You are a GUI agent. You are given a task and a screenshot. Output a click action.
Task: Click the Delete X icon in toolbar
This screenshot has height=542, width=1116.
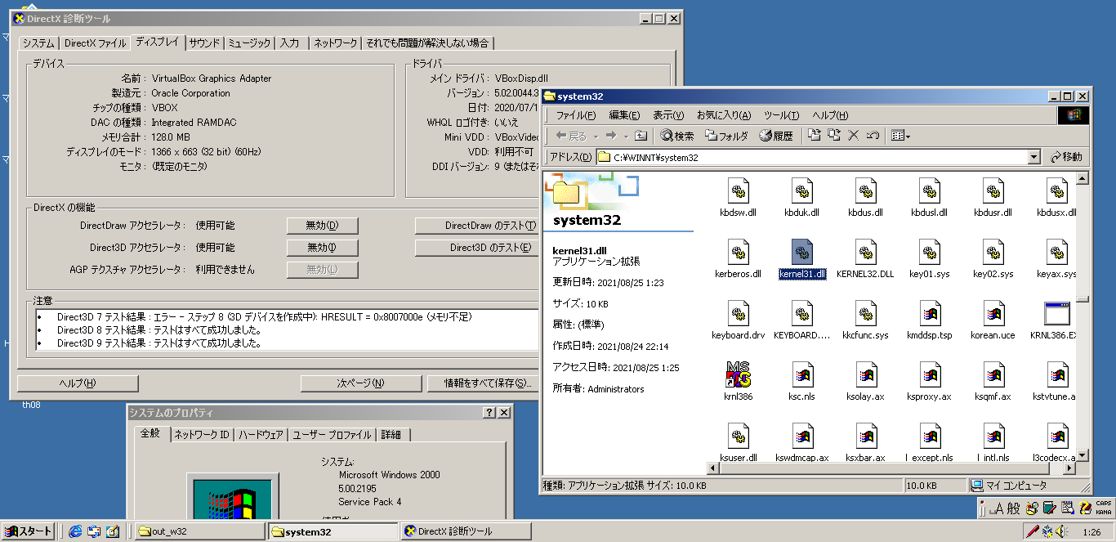(854, 136)
